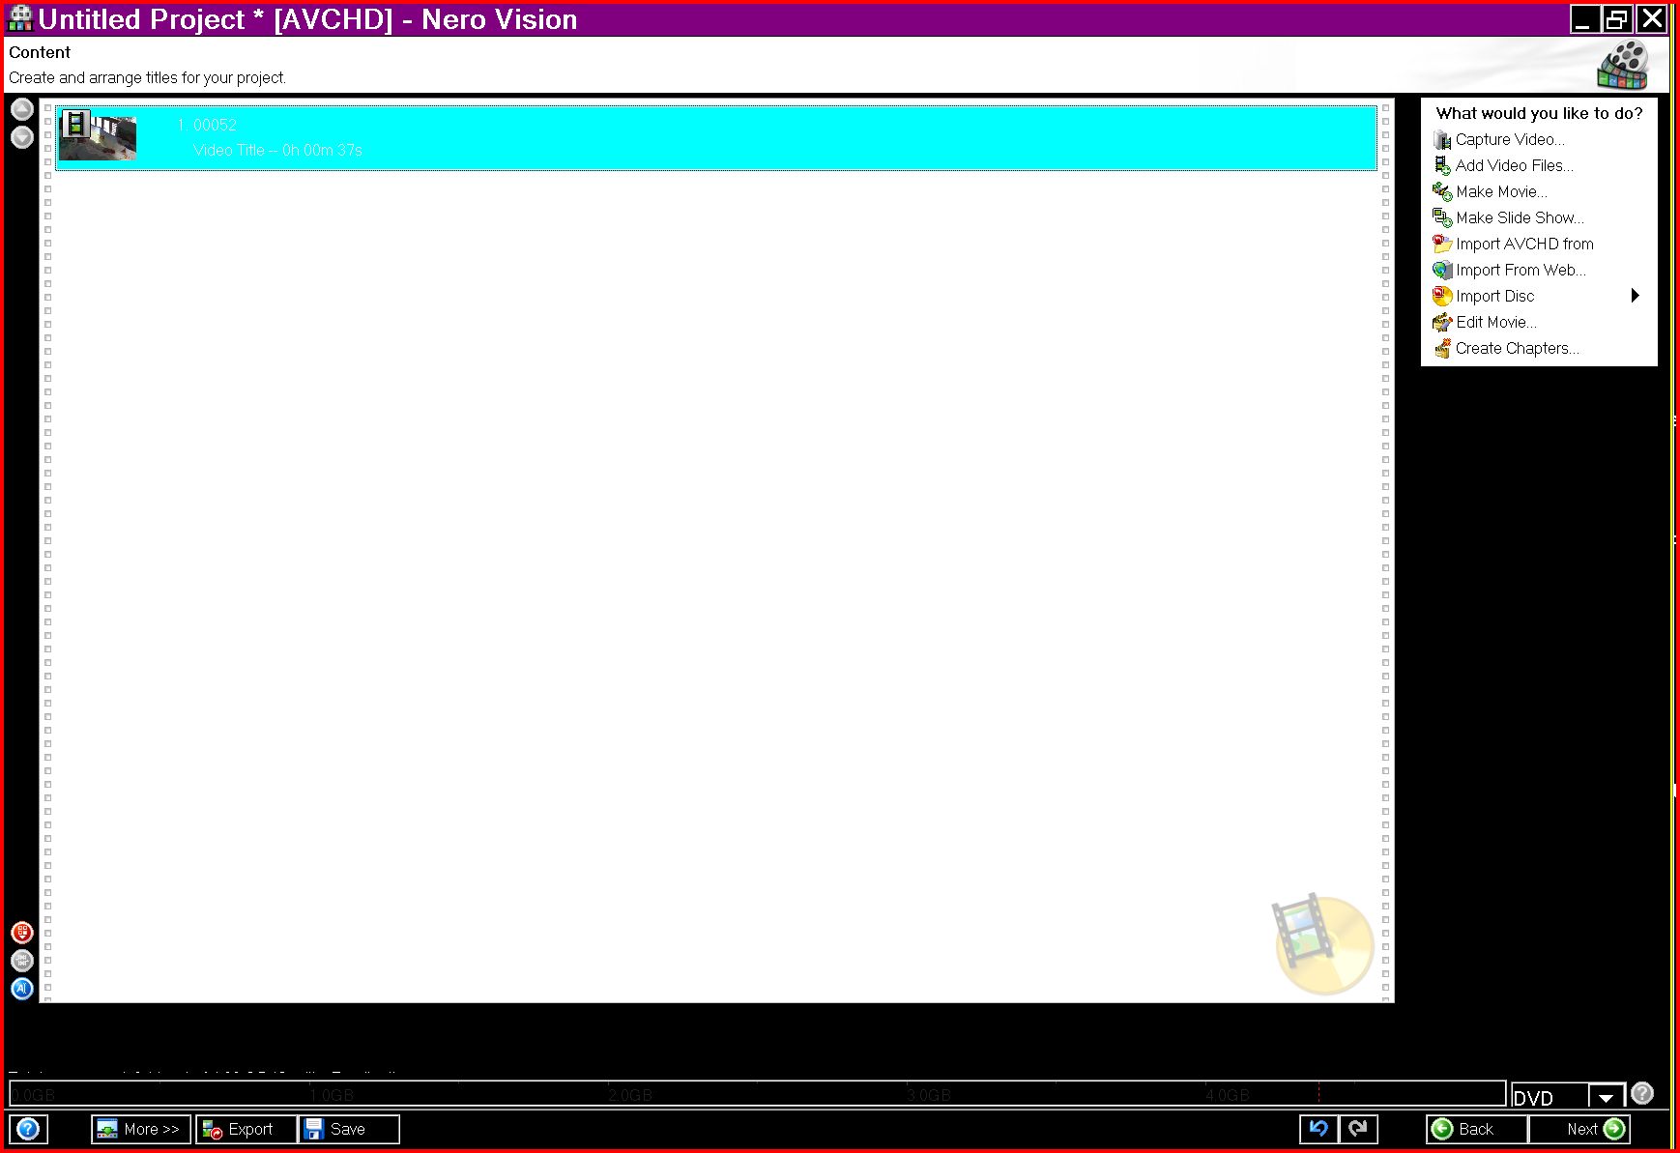
Task: Open Create Chapters option
Action: [1517, 348]
